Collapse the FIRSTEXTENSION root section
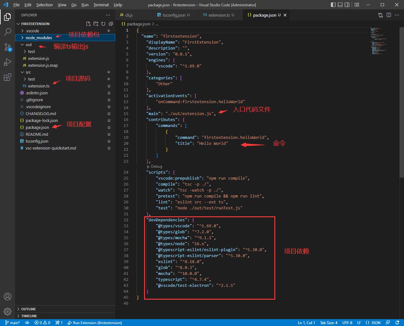 tap(35, 24)
